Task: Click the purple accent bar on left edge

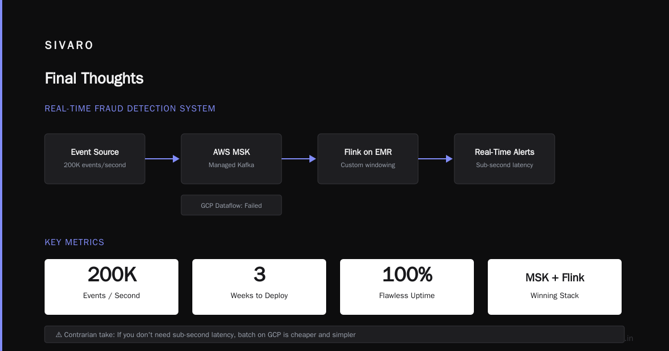Action: [1, 175]
